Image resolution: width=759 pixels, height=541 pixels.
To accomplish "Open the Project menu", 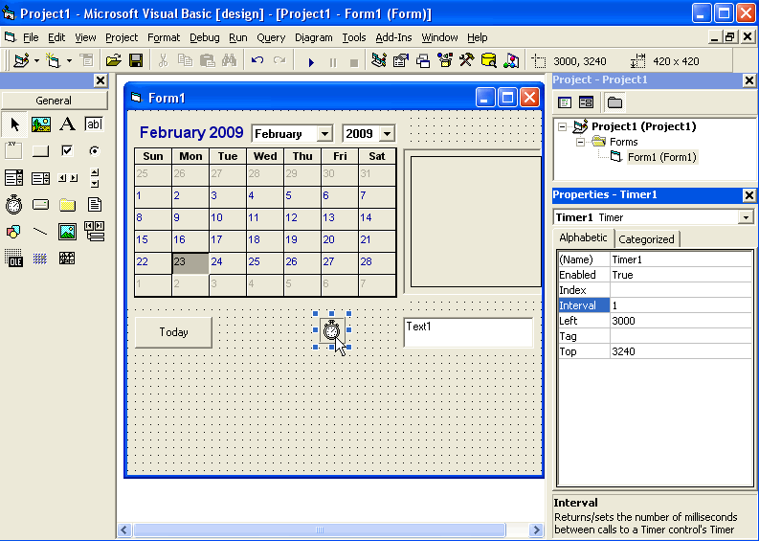I will 122,37.
